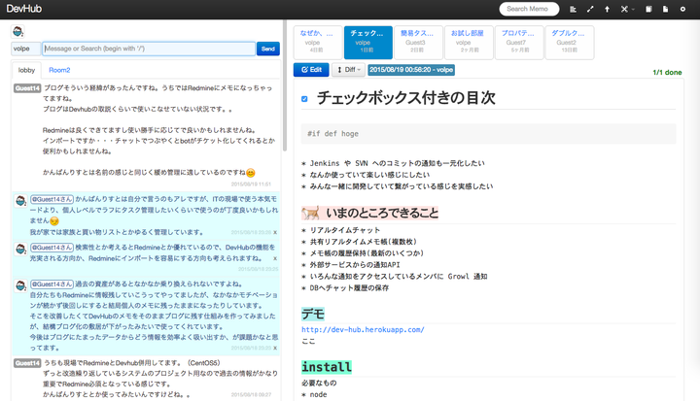
Task: Click the 'デモ' heading
Action: 312,314
